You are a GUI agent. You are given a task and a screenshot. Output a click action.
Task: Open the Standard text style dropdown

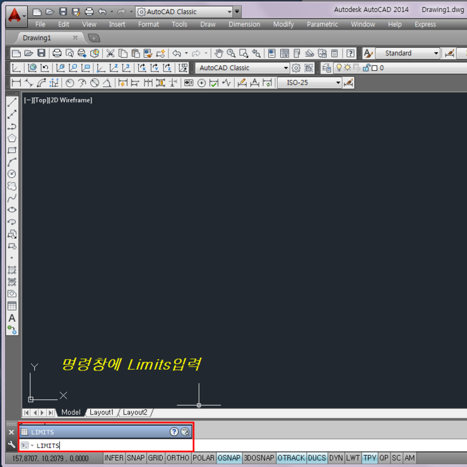pyautogui.click(x=435, y=53)
